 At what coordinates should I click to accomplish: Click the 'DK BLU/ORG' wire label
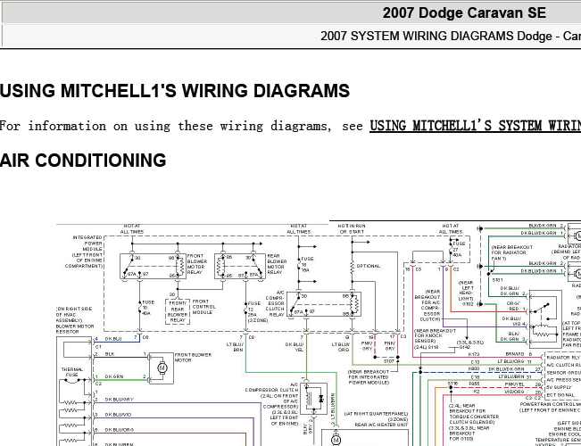[119, 430]
